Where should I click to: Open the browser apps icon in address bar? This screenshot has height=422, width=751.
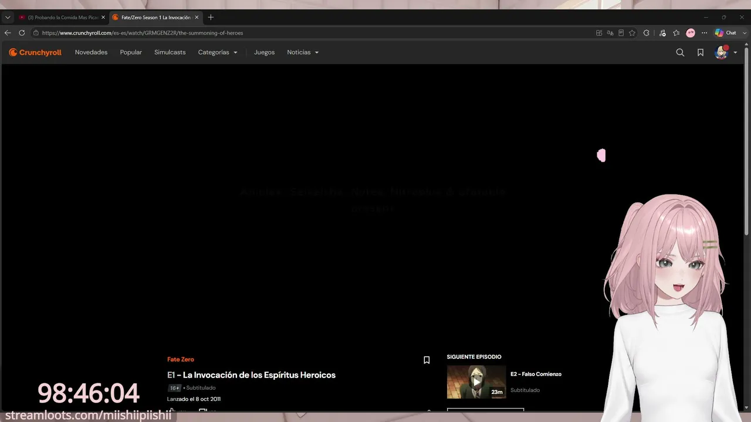(x=599, y=33)
